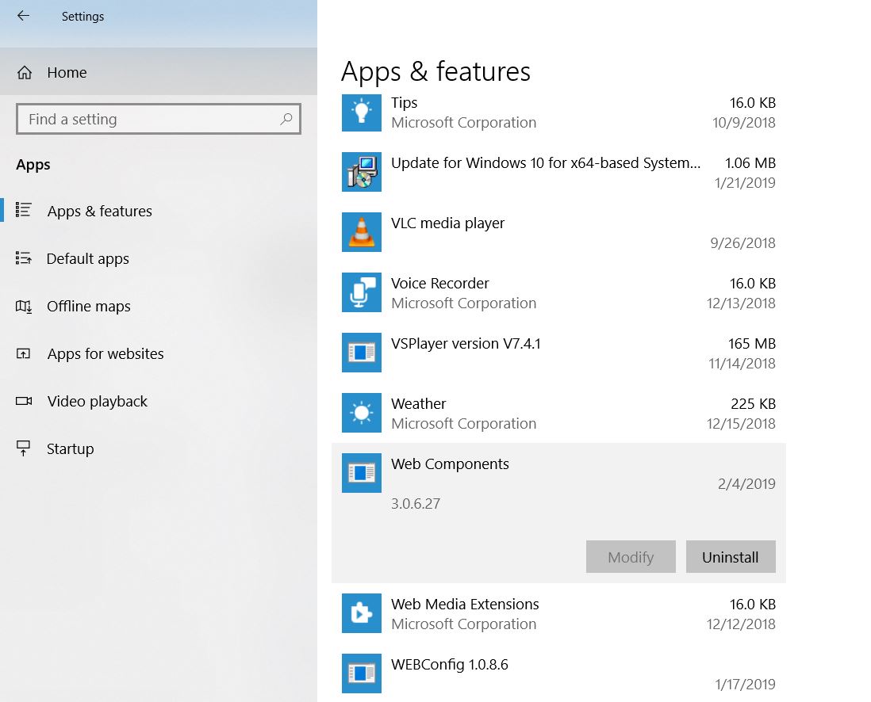Switch to Default apps settings
The image size is (871, 702).
(159, 258)
